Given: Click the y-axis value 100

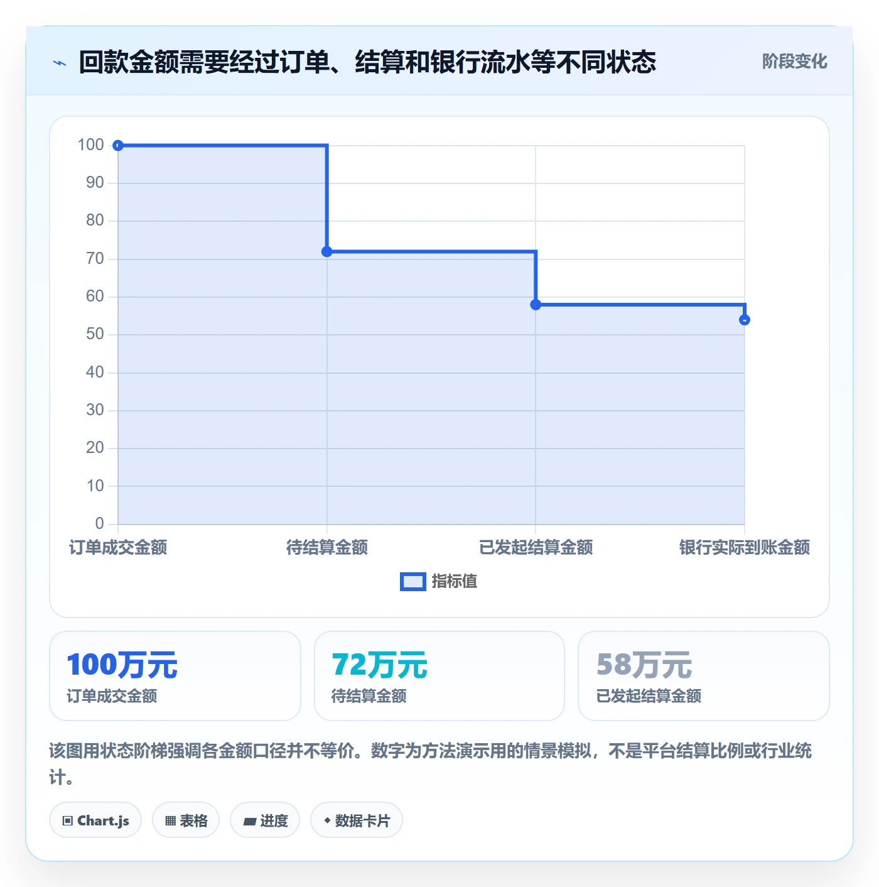Looking at the screenshot, I should [x=90, y=145].
